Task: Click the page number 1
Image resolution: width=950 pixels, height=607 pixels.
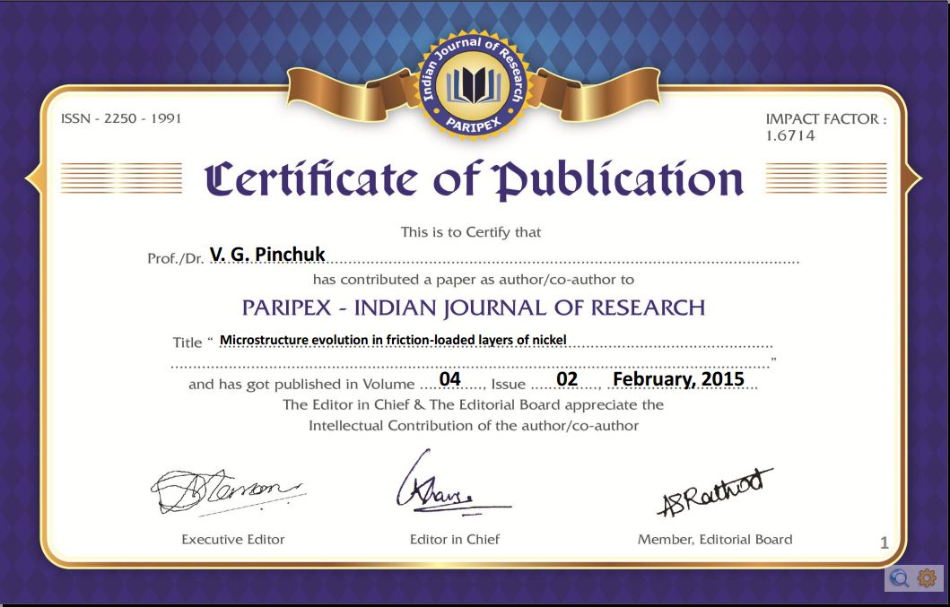Action: point(885,542)
